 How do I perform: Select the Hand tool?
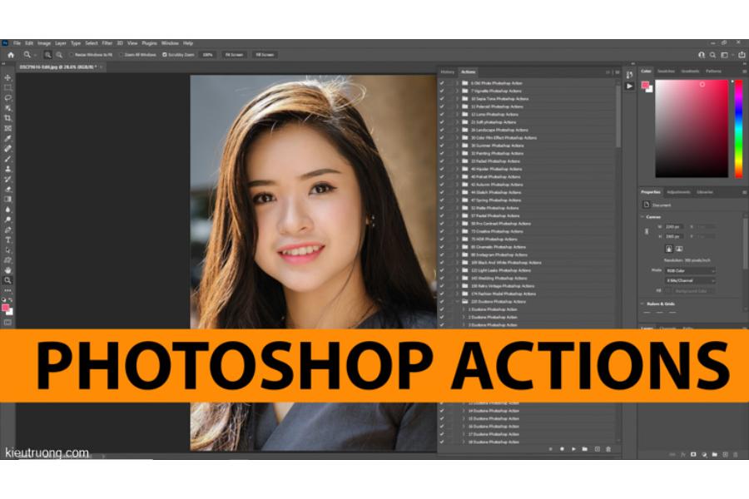(7, 270)
